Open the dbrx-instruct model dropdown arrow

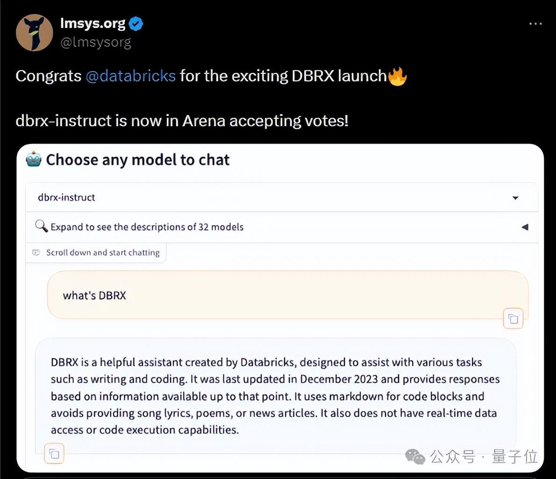(x=515, y=198)
